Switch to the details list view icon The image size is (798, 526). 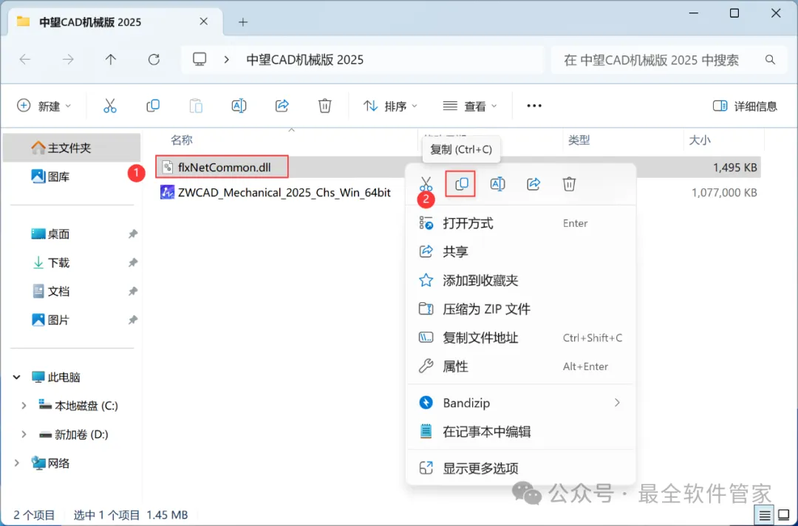pyautogui.click(x=765, y=516)
